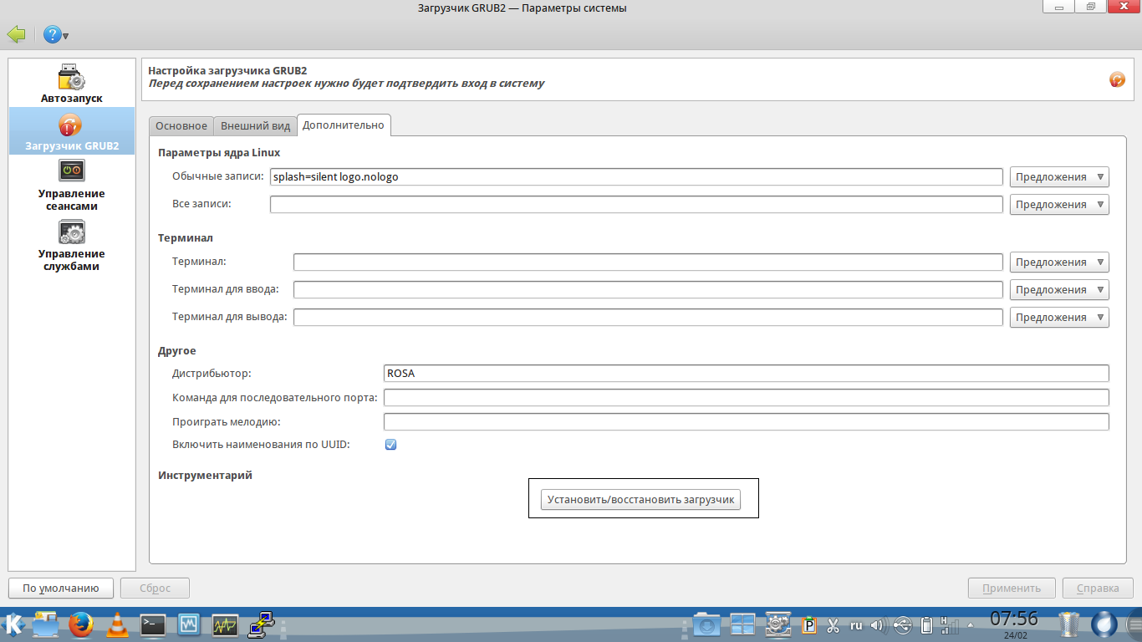Open Предложения dropdown for Терминал для ввода
Viewport: 1142px width, 642px height.
(1059, 290)
